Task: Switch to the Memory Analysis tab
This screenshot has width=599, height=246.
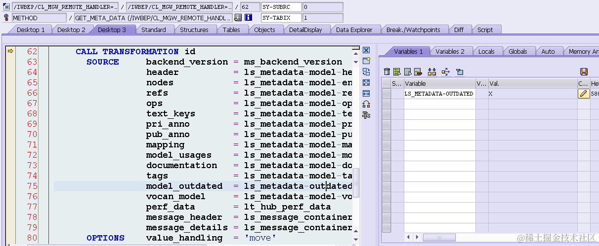Action: 582,51
